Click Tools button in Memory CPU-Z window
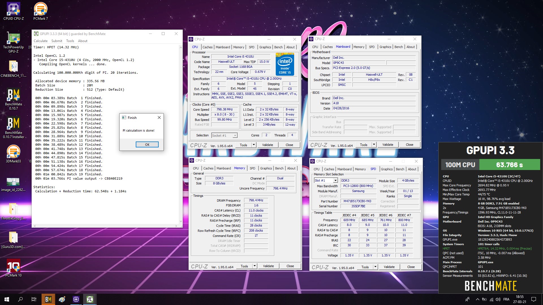The image size is (543, 305). click(x=244, y=266)
